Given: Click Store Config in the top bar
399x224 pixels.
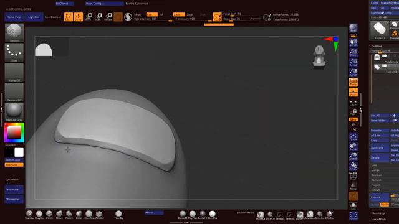Looking at the screenshot, I should [104, 4].
